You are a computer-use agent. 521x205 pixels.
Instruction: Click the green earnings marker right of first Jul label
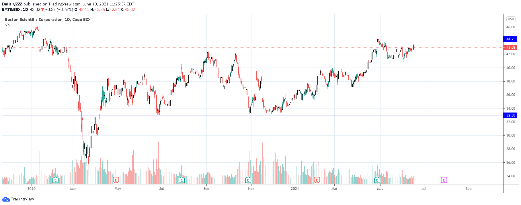click(182, 180)
